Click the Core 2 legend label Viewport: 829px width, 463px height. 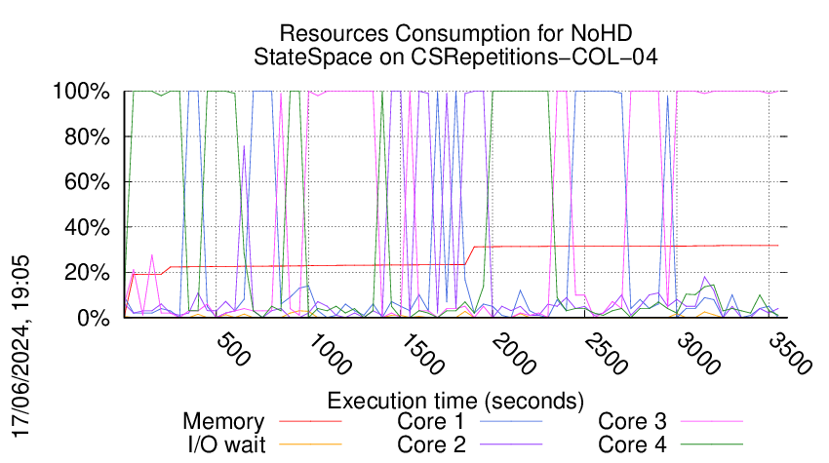[431, 444]
